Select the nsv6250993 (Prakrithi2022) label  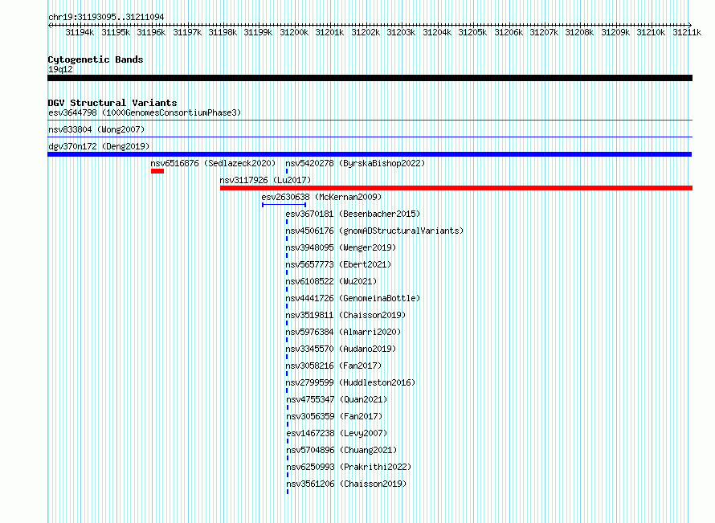[x=349, y=467]
